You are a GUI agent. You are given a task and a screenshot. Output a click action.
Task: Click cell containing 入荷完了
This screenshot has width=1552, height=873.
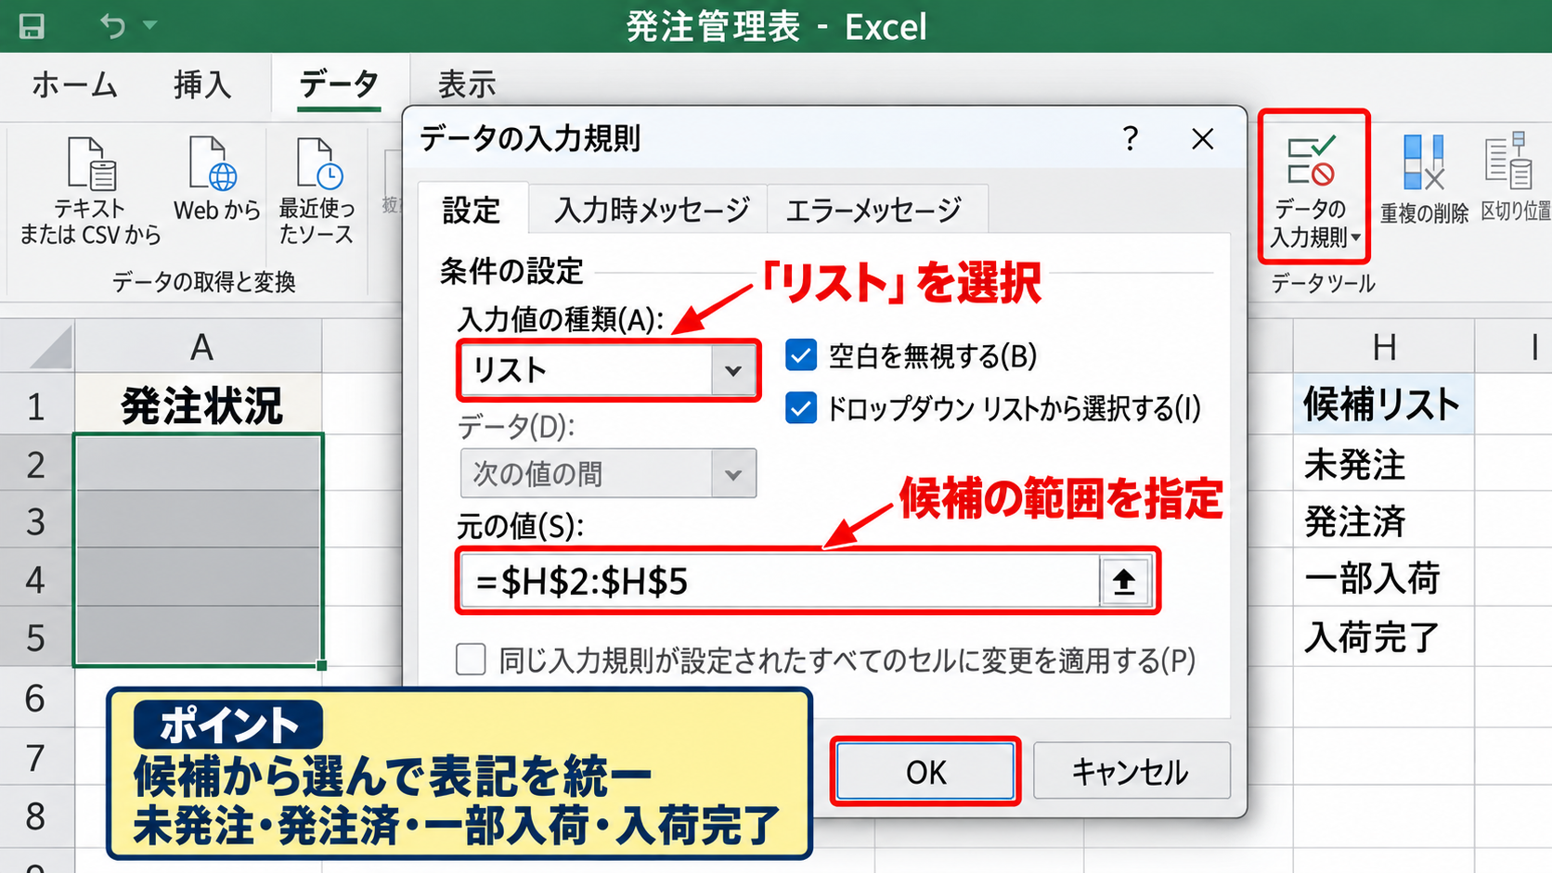pyautogui.click(x=1384, y=637)
